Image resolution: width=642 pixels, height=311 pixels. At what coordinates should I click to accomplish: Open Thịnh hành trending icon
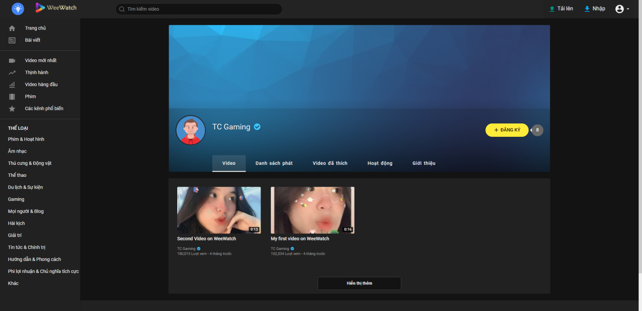[12, 73]
